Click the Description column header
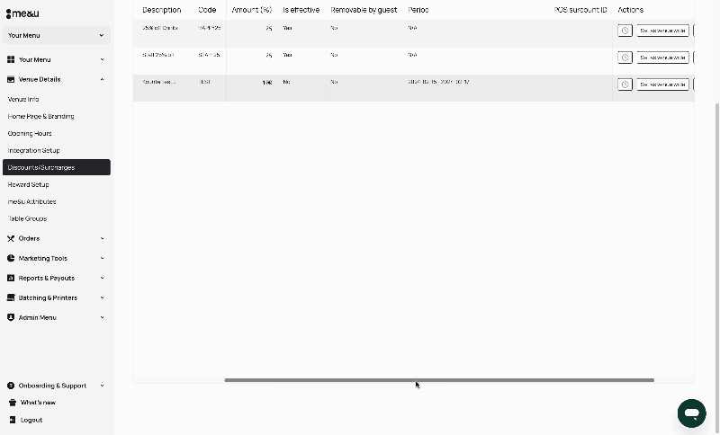 click(162, 10)
